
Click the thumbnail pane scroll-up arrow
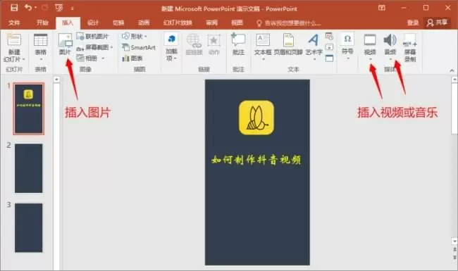tap(56, 80)
